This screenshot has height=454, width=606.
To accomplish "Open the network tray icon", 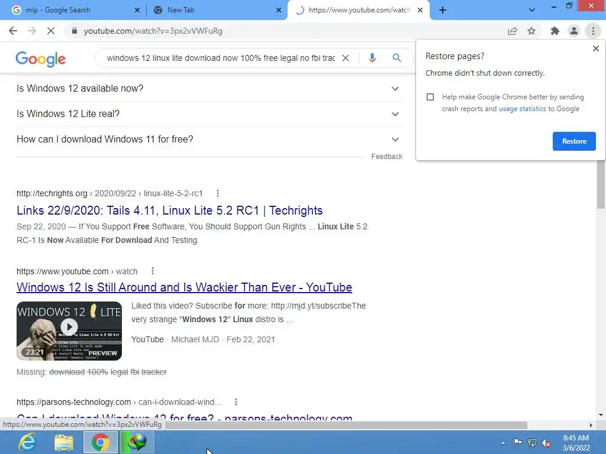I will (532, 443).
